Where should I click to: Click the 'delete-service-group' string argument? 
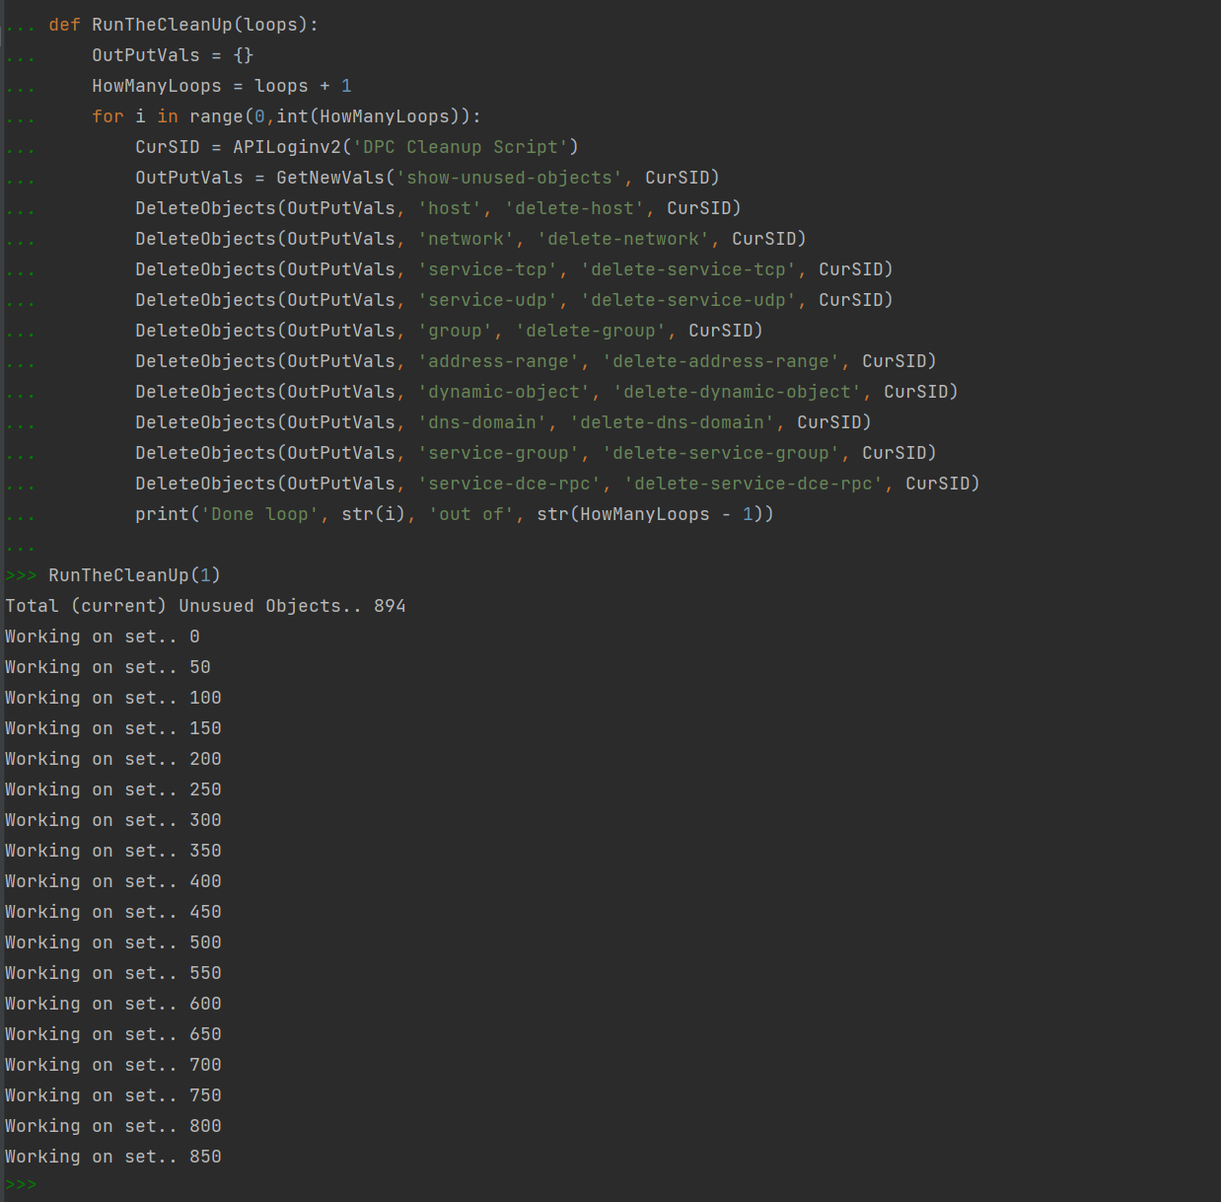pyautogui.click(x=721, y=453)
